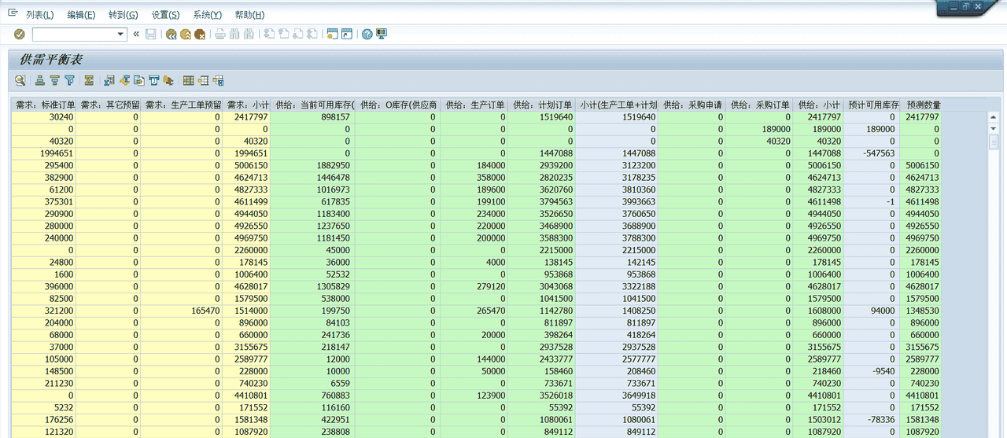1007x438 pixels.
Task: Collapse the command field with double chevron
Action: coord(136,35)
